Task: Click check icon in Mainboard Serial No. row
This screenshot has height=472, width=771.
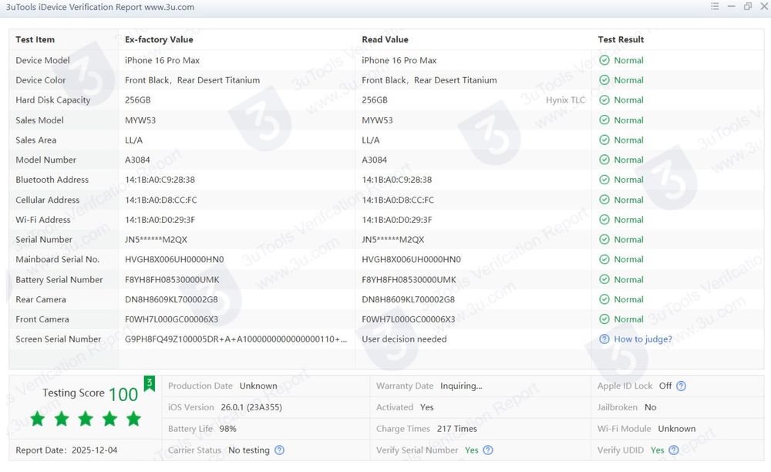Action: 604,259
